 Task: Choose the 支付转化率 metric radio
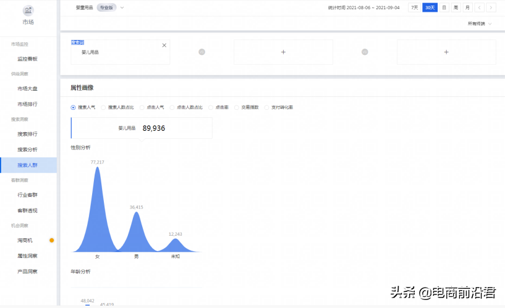point(267,107)
